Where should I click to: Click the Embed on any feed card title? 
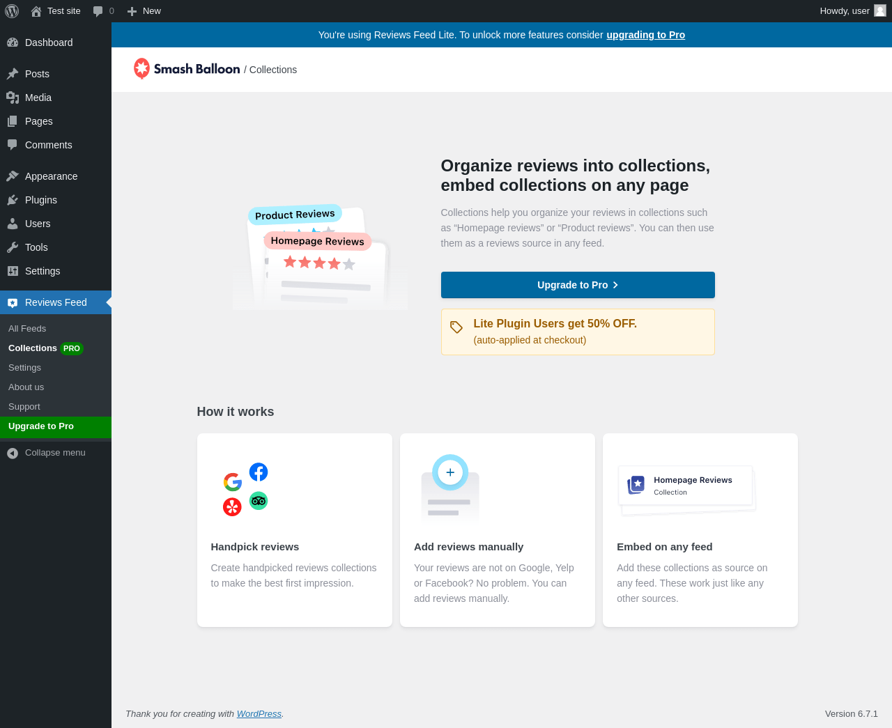[x=665, y=547]
